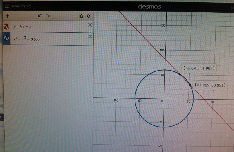Screen dimensions: 234x152
Task: Open the expression list settings gear
Action: 81,16
